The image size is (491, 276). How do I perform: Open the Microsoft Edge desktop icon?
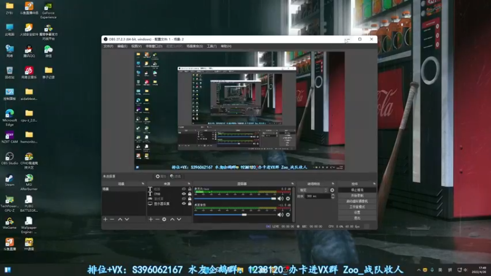pos(9,117)
